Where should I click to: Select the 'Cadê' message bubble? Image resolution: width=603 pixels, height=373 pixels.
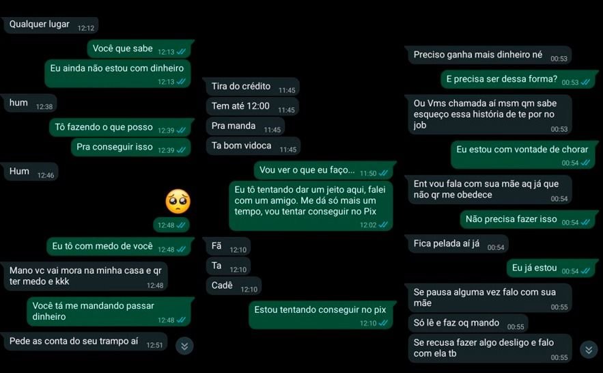234,286
